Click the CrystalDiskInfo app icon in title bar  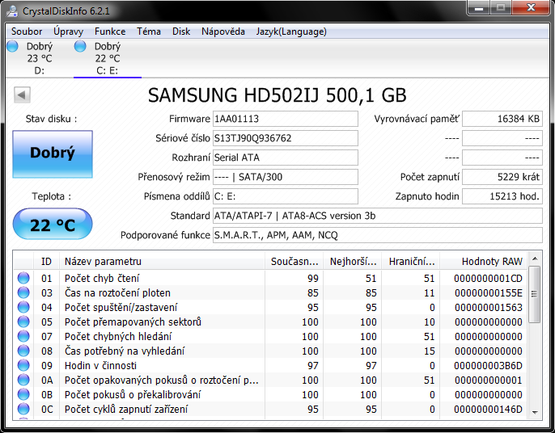click(11, 10)
